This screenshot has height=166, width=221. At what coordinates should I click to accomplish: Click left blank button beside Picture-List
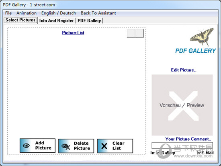coord(131,33)
